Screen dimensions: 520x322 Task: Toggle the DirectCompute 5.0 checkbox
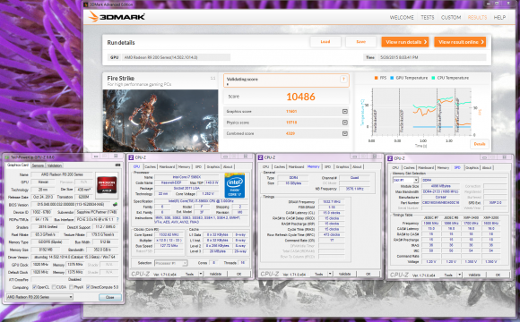[x=88, y=287]
